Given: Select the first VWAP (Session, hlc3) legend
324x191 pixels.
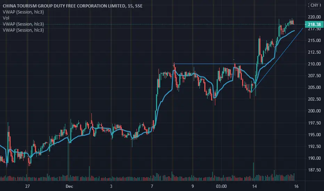Looking at the screenshot, I should [x=23, y=12].
